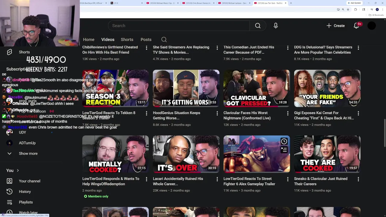Switch to channel Shorts tab
Screen dimensions: 386x217
[x=127, y=39]
